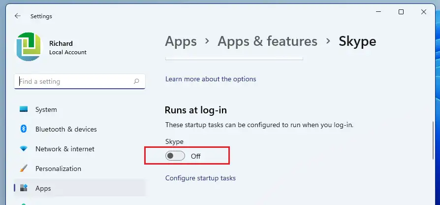The image size is (440, 205).
Task: Click the Local Account label
Action: pos(68,52)
